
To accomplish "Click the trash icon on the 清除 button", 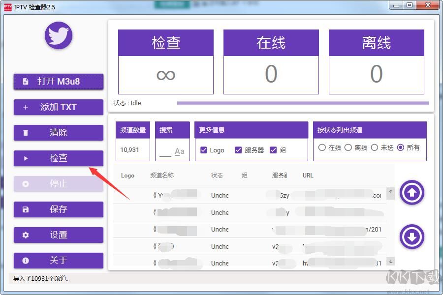I will pyautogui.click(x=26, y=133).
